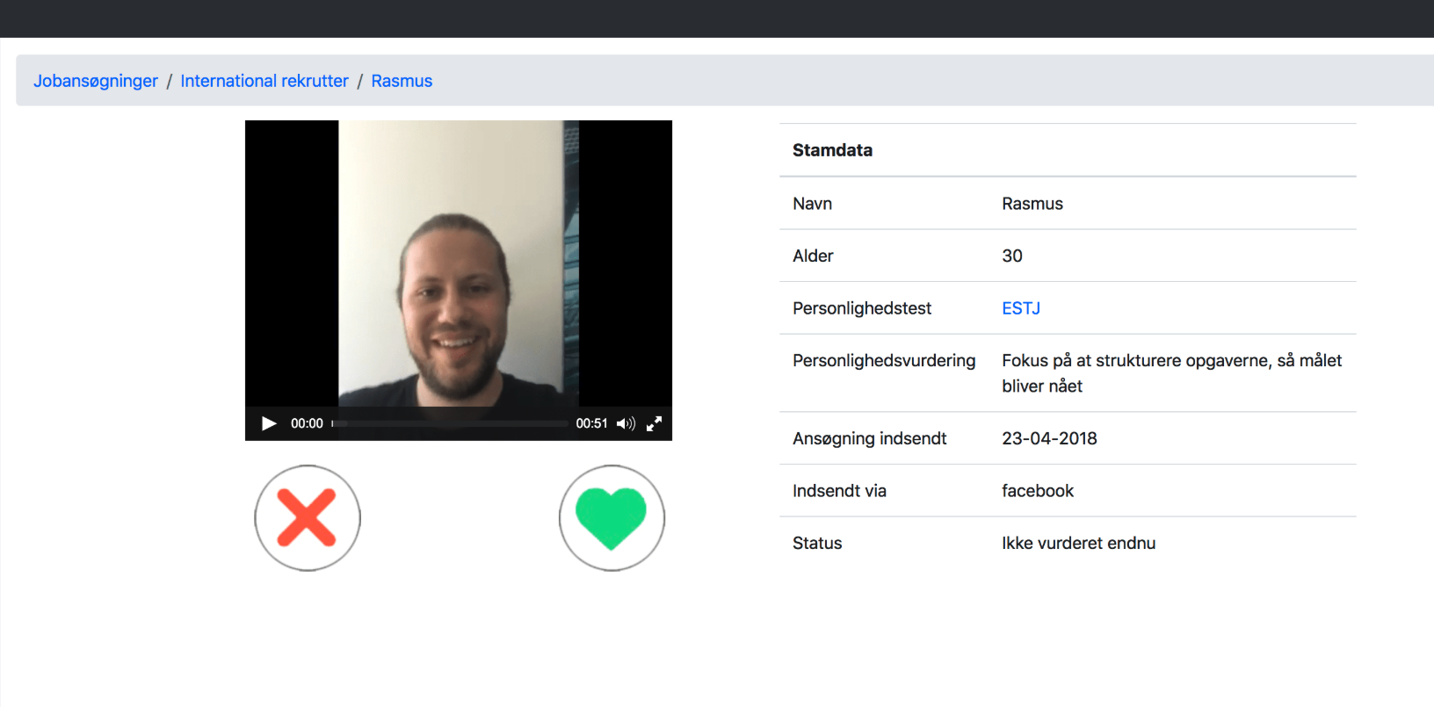1434x707 pixels.
Task: Select the Rasmus breadcrumb link
Action: (x=402, y=81)
